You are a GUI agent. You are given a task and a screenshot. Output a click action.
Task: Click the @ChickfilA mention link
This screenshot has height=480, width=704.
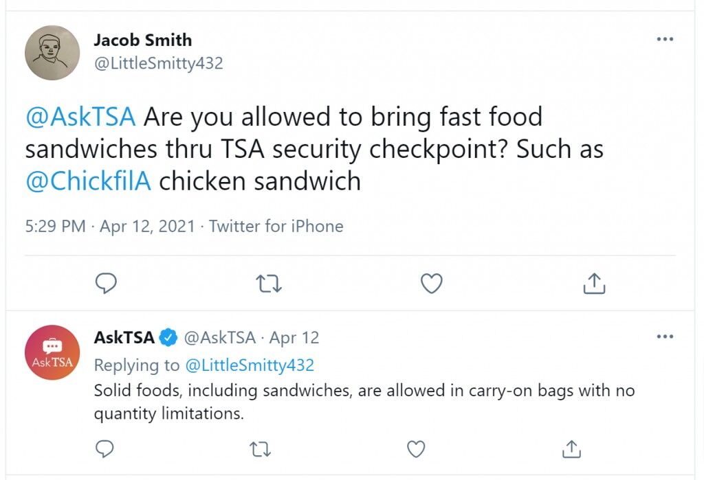[x=89, y=181]
